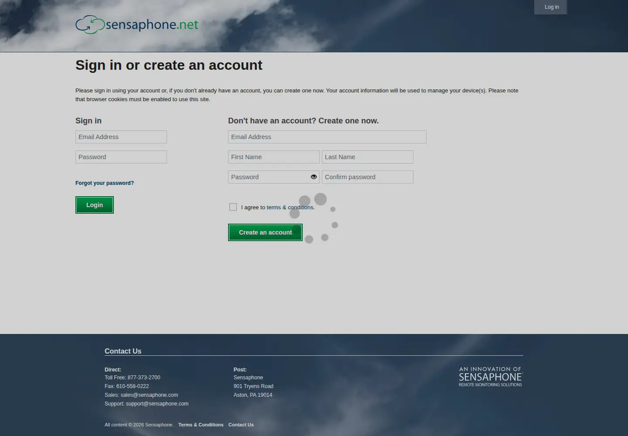Focus the Sign in Password field
Viewport: 628px width, 436px height.
coord(121,157)
